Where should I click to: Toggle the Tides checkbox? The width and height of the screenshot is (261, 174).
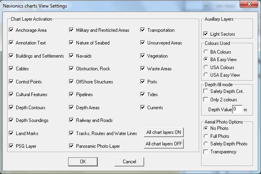click(143, 94)
